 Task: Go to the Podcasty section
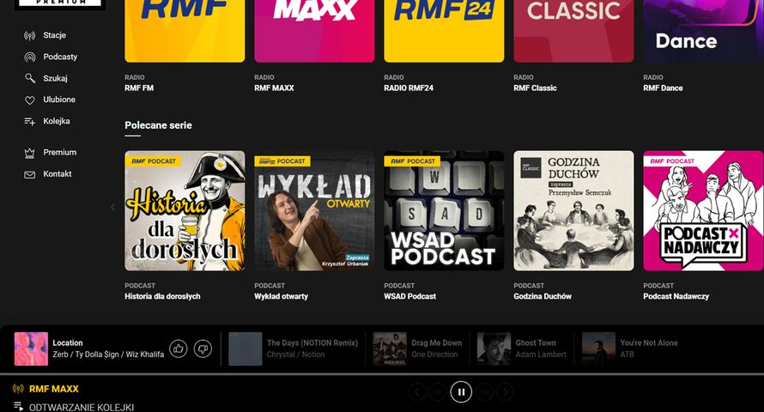pyautogui.click(x=60, y=57)
